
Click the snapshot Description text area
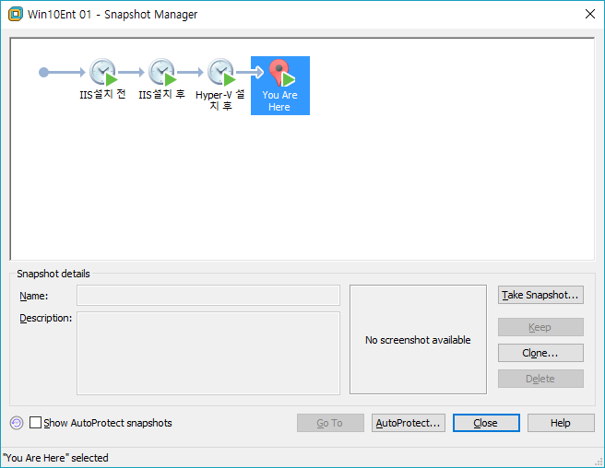pos(208,353)
